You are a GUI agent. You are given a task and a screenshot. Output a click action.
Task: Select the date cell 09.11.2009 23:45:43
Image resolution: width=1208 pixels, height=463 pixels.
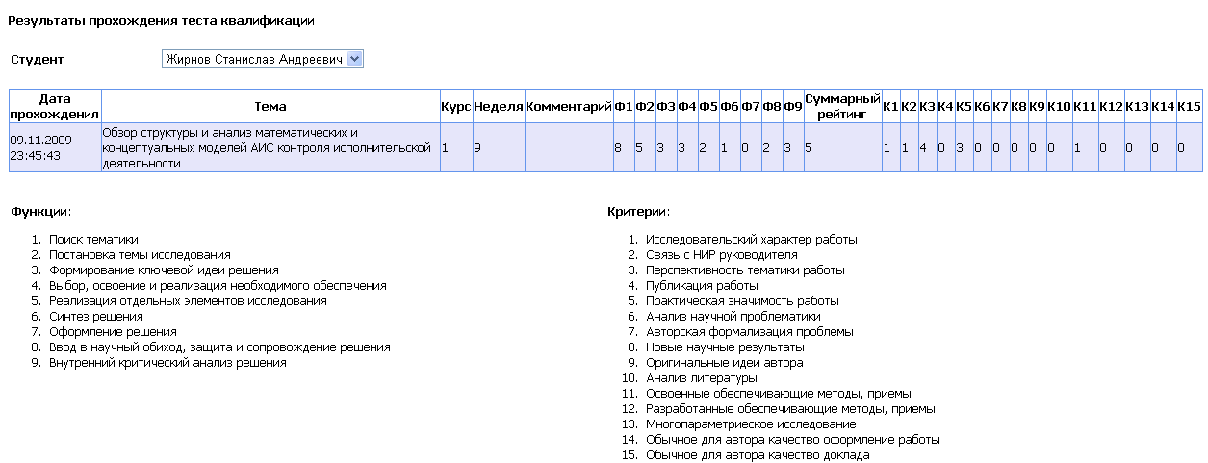click(x=55, y=147)
